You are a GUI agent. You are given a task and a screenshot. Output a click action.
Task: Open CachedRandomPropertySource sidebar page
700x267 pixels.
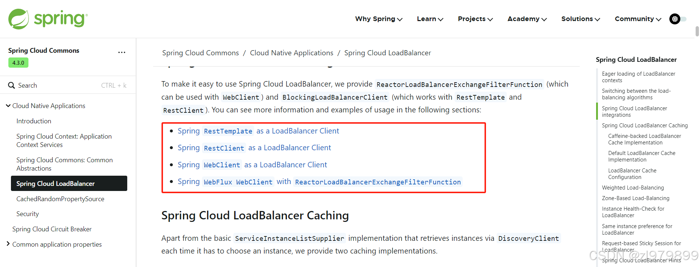[60, 199]
